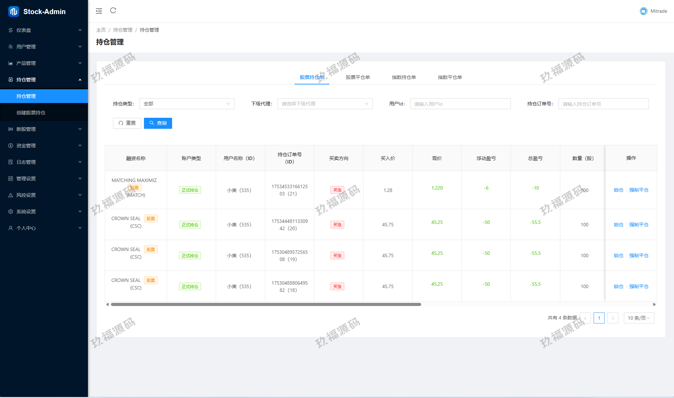The height and width of the screenshot is (398, 674).
Task: Click the 风控设置 warning triangle icon
Action: pos(11,195)
